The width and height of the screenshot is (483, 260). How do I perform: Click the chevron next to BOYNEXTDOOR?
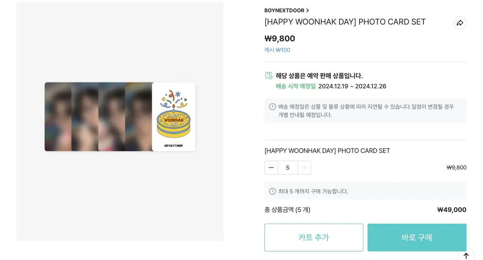point(307,10)
